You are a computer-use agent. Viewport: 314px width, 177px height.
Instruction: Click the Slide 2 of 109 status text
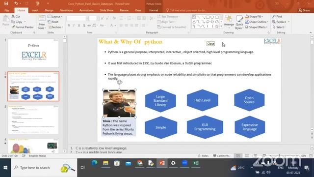(x=10, y=156)
